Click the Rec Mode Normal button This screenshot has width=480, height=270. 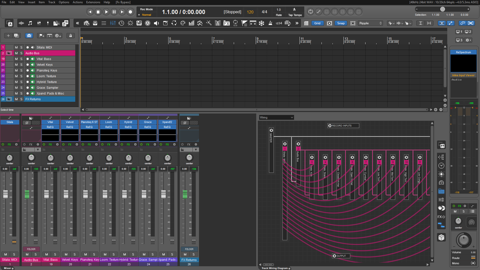pyautogui.click(x=146, y=15)
